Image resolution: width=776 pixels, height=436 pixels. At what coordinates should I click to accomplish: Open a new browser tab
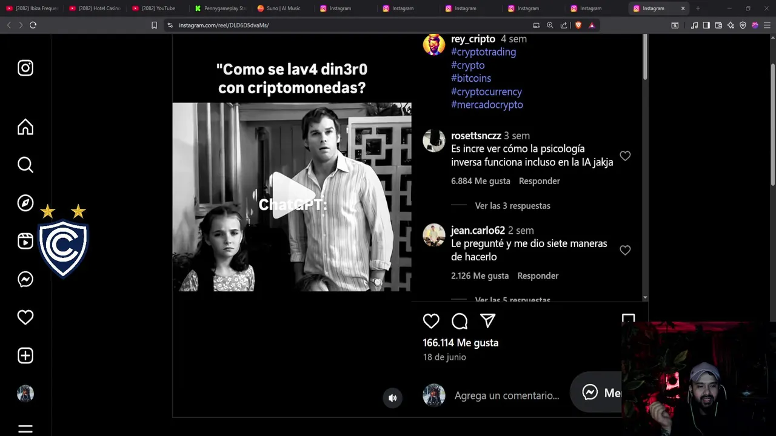pyautogui.click(x=698, y=8)
